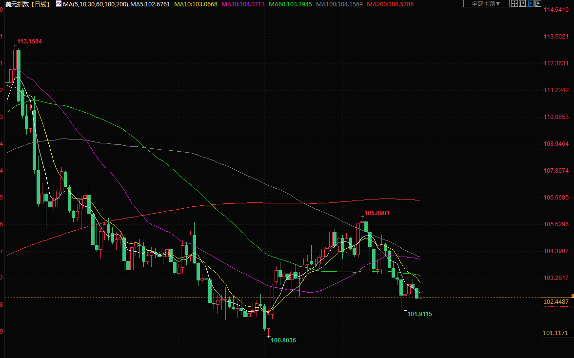Image resolution: width=574 pixels, height=358 pixels.
Task: Click the 105.5296 axis label
Action: point(556,224)
